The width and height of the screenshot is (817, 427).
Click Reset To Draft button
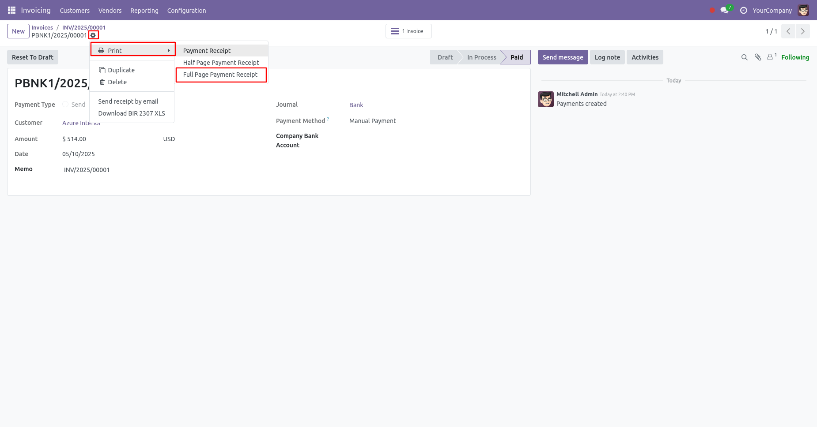(x=33, y=57)
